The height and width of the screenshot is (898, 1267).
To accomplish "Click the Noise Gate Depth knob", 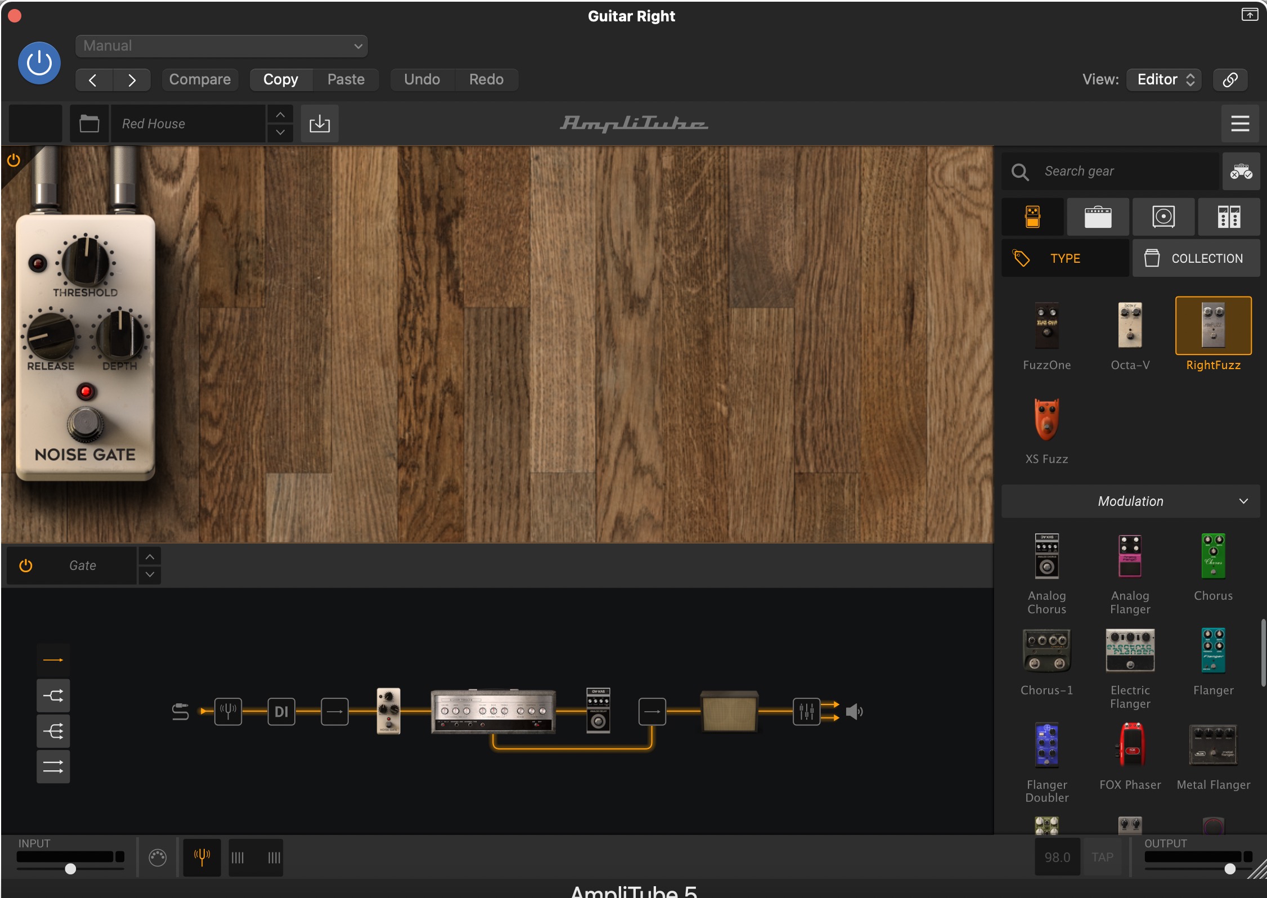I will point(120,335).
